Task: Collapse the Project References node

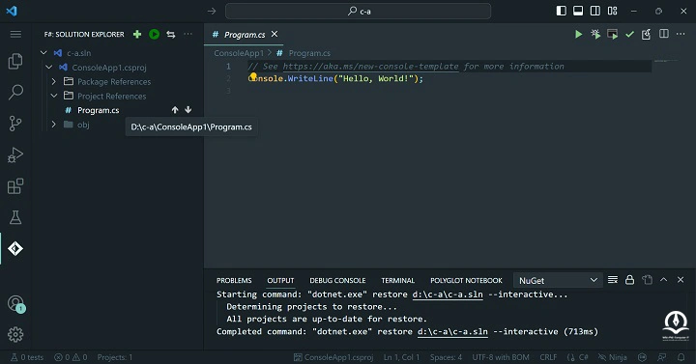Action: pyautogui.click(x=54, y=96)
